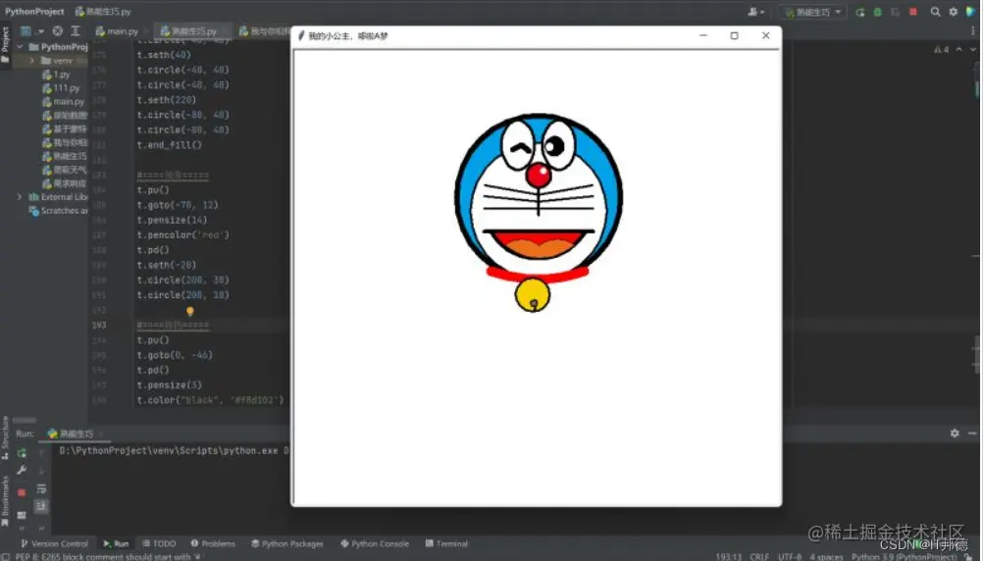Toggle scroll to end in Run console
Screen dimensions: 984x561
pyautogui.click(x=41, y=506)
